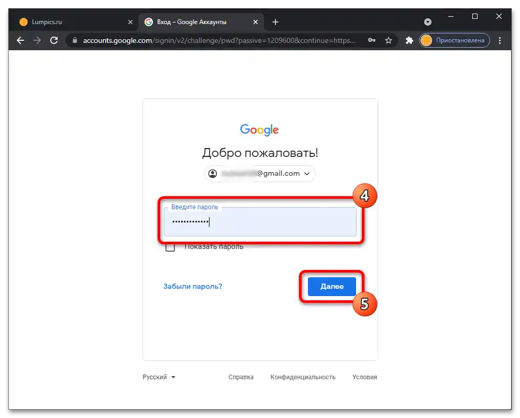Close the browser window
This screenshot has height=418, width=520.
(x=499, y=16)
